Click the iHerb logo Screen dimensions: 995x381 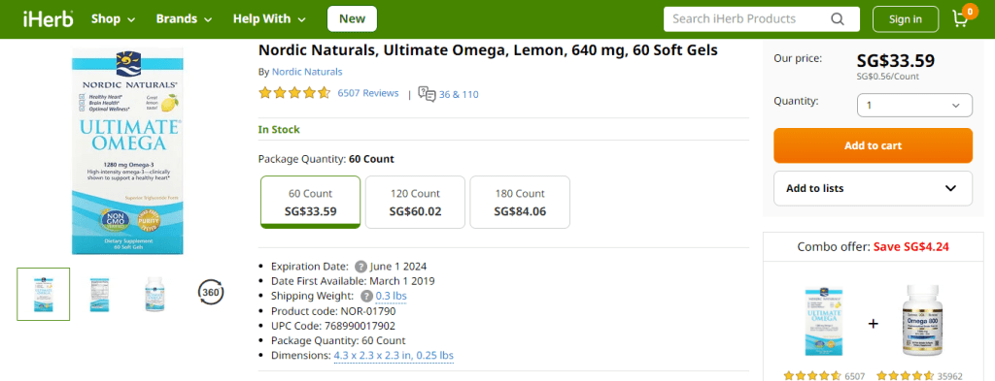click(48, 18)
